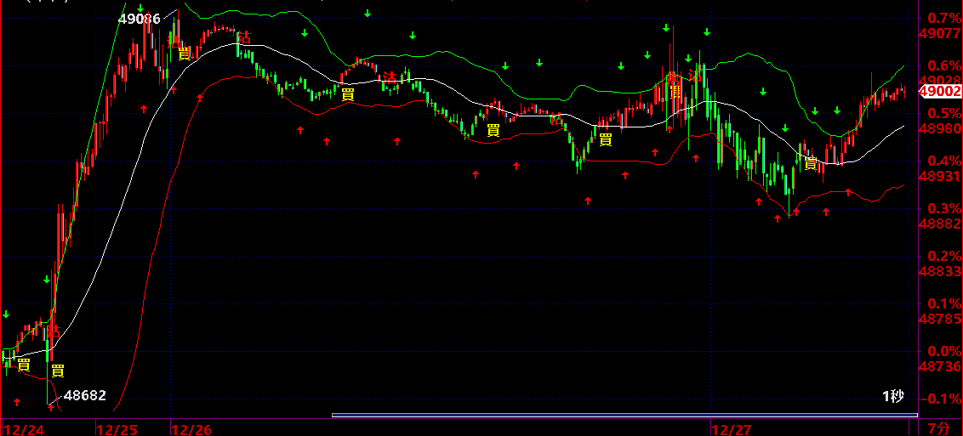Select the 12/24 date marker
The height and width of the screenshot is (436, 963).
(23, 429)
